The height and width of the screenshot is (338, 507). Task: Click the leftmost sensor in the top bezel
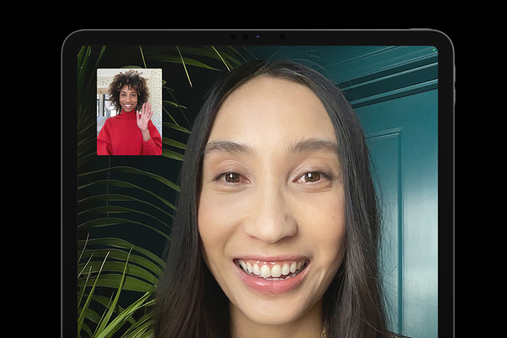[233, 37]
